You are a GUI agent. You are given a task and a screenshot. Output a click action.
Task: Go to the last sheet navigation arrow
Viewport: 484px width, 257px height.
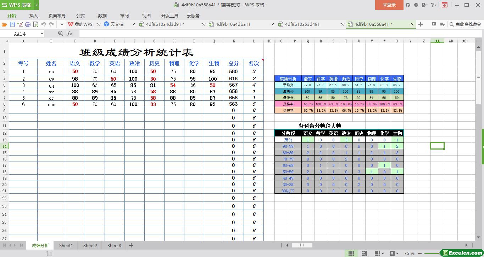pyautogui.click(x=22, y=245)
